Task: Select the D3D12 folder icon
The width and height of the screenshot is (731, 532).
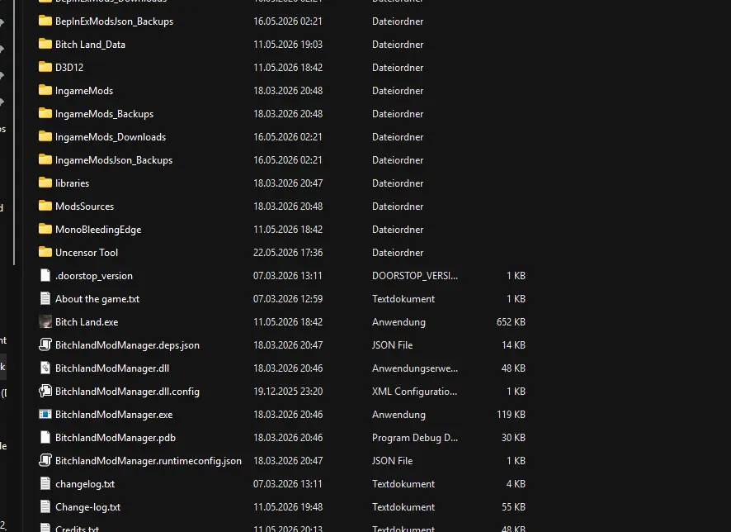Action: [x=45, y=67]
